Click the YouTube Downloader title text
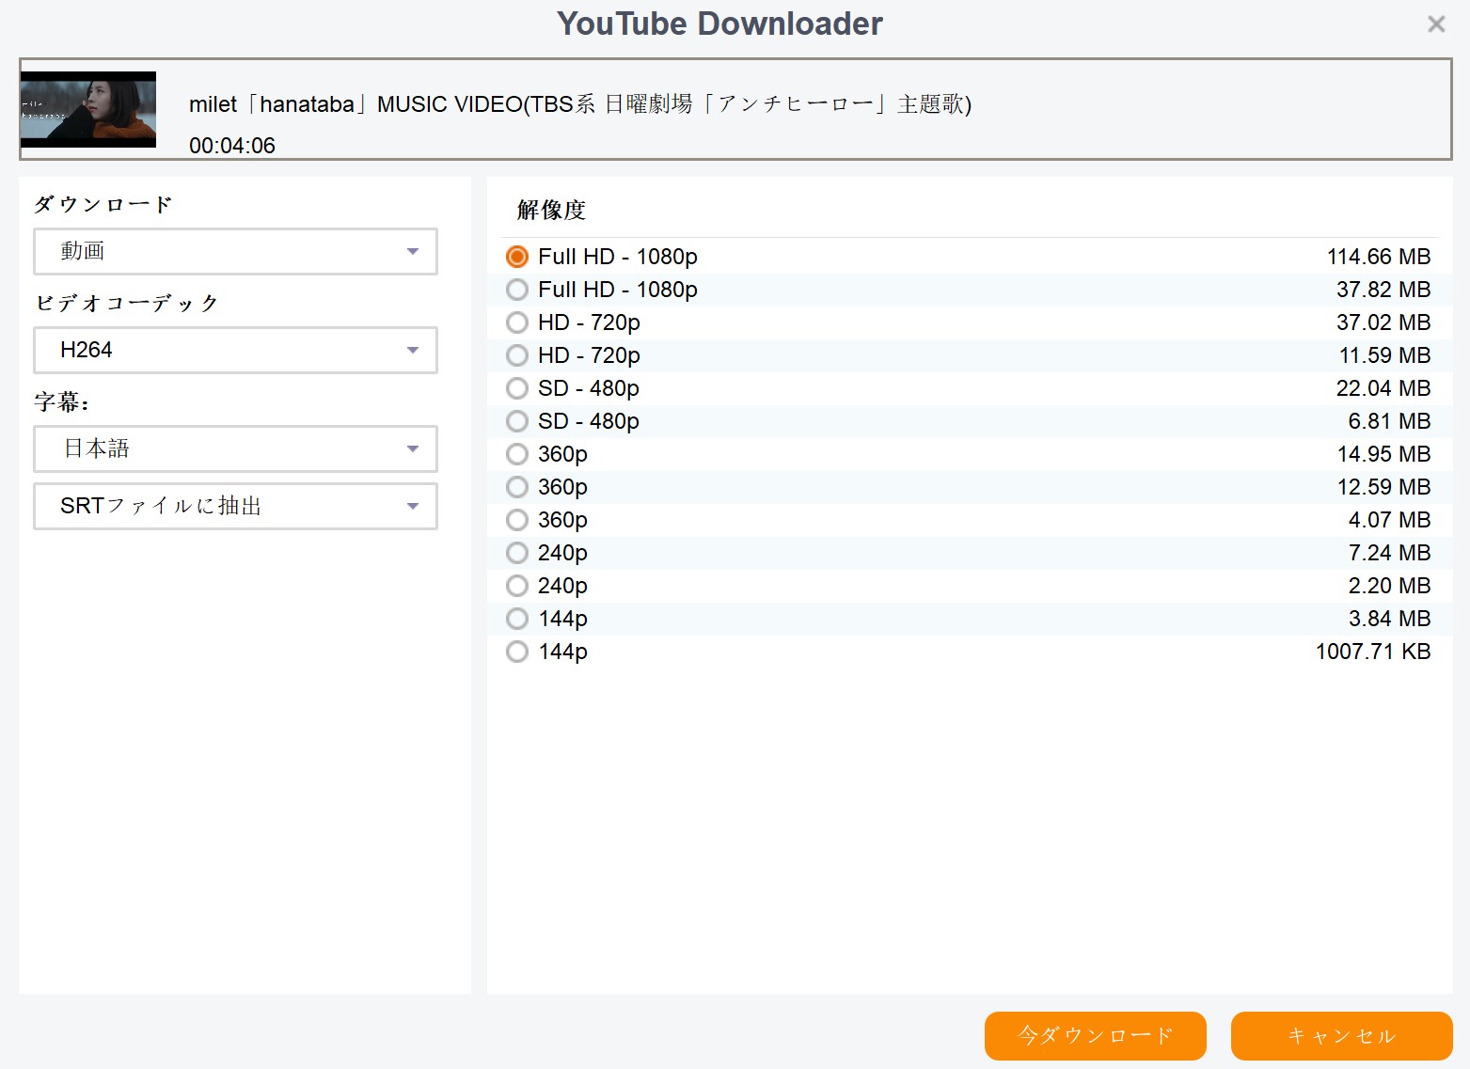 pyautogui.click(x=719, y=24)
